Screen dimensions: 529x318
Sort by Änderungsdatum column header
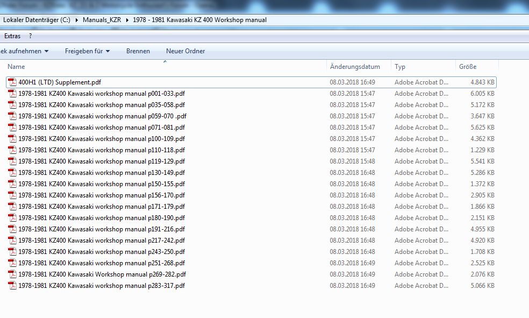(355, 67)
